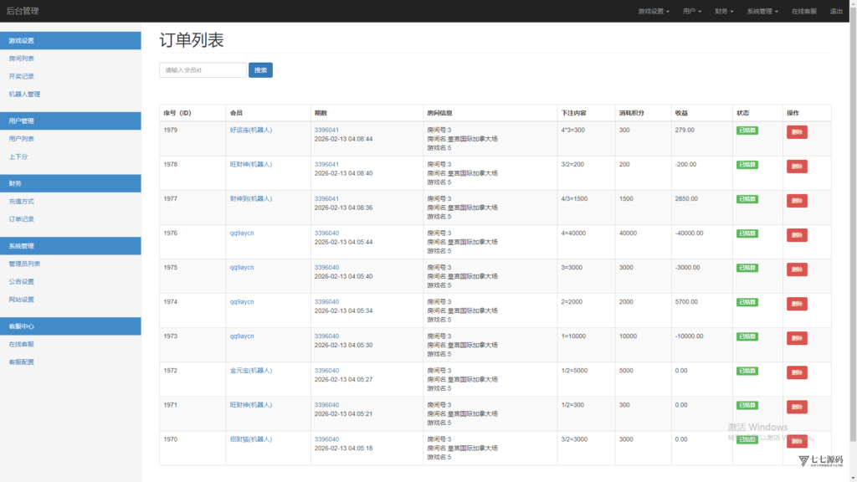Go to 开奖记录 in the sidebar
857x482 pixels.
pos(22,76)
